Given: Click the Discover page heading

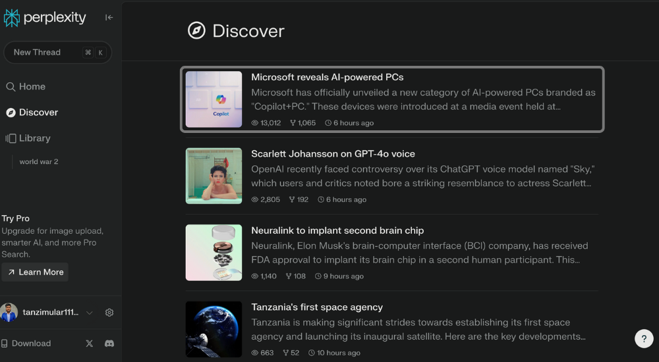Looking at the screenshot, I should 248,31.
